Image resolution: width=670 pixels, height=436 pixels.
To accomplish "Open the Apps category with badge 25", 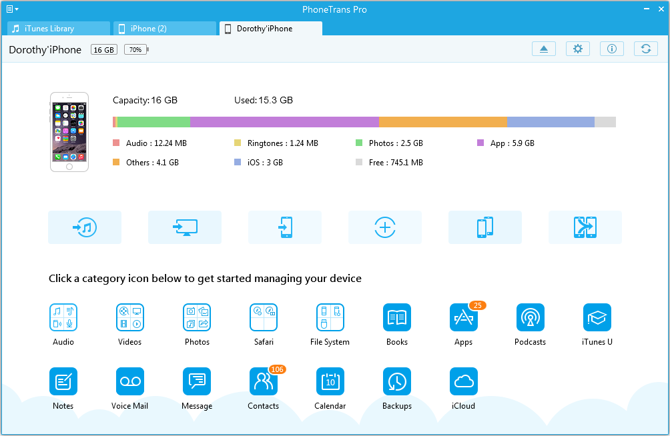I will (464, 318).
